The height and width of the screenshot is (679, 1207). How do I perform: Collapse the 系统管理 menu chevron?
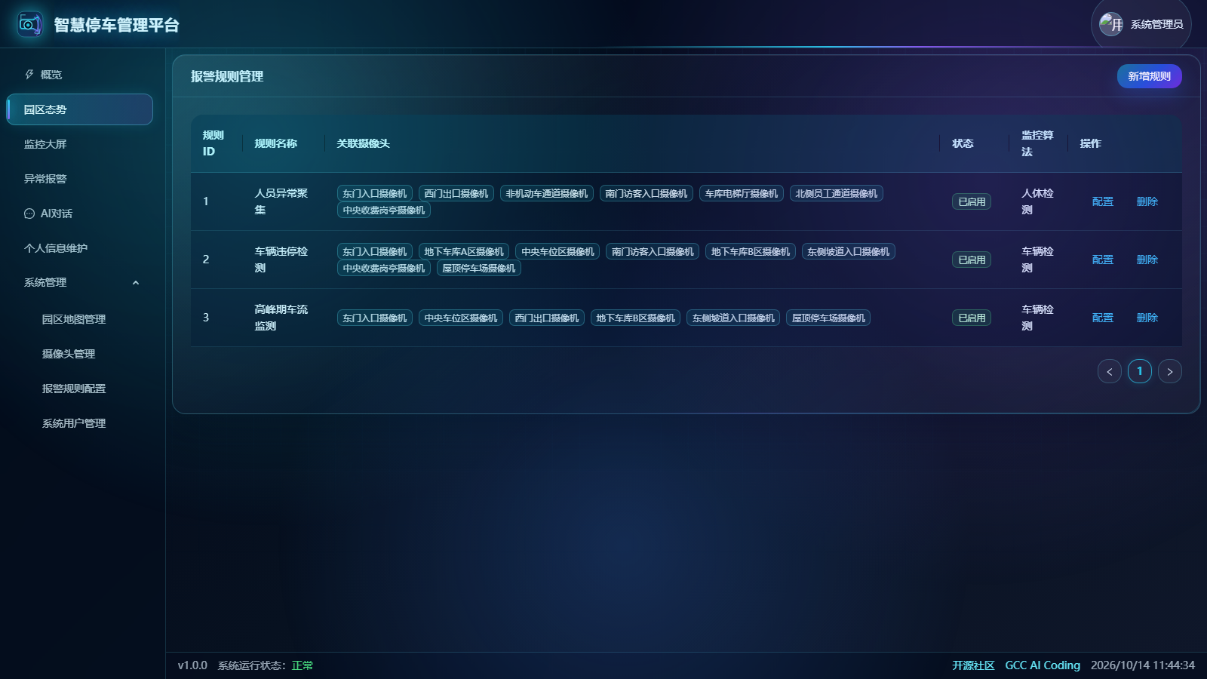click(x=136, y=283)
